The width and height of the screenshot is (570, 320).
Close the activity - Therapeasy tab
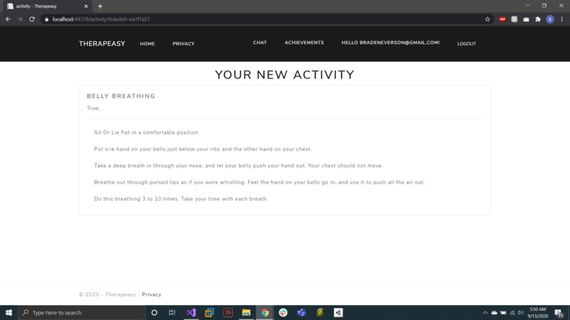(86, 6)
